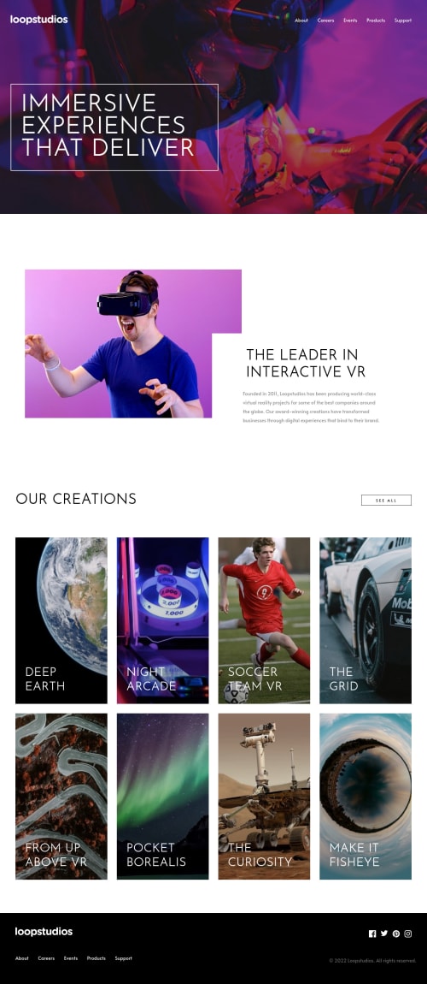This screenshot has height=984, width=427.
Task: Open About in the top navigation
Action: (301, 20)
